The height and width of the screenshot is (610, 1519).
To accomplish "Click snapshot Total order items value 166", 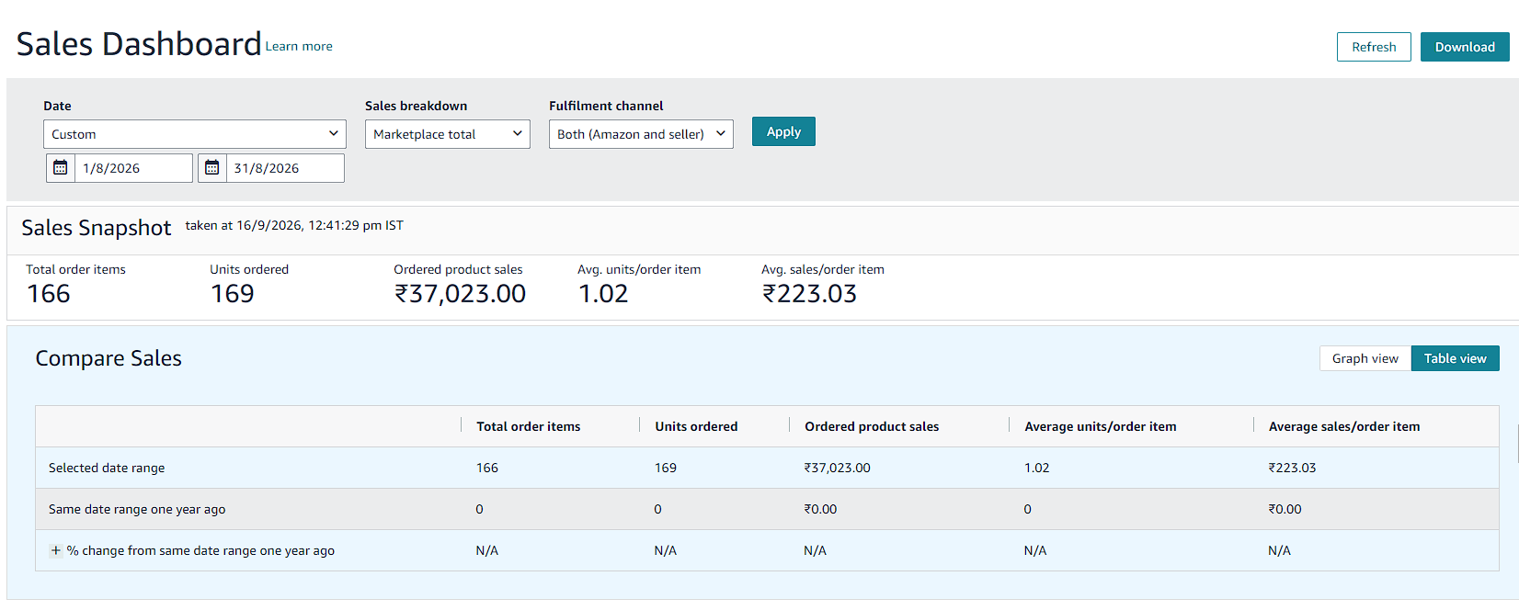I will click(49, 294).
